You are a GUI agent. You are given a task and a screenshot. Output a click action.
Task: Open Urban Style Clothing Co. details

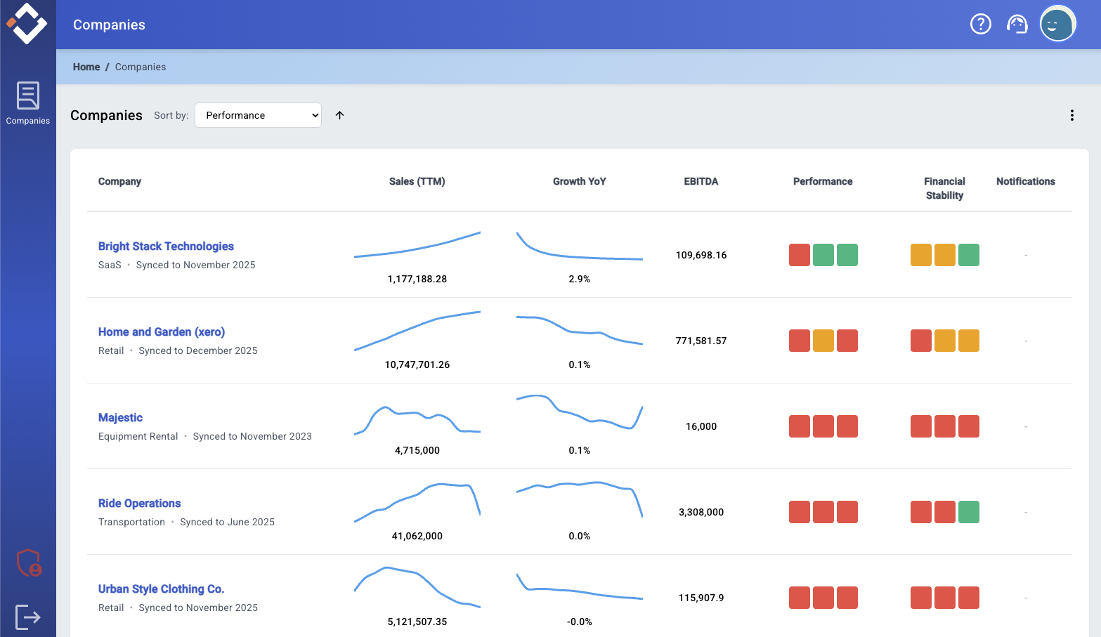pyautogui.click(x=161, y=589)
